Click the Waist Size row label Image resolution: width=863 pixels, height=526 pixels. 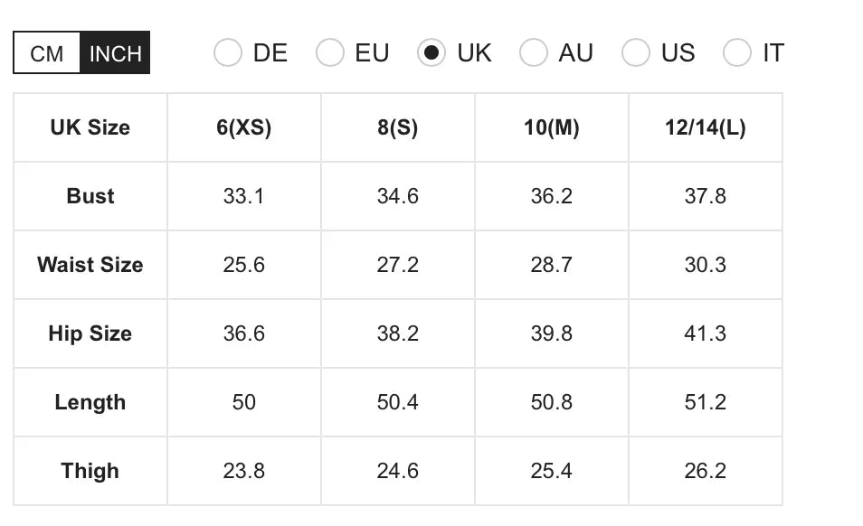coord(90,265)
